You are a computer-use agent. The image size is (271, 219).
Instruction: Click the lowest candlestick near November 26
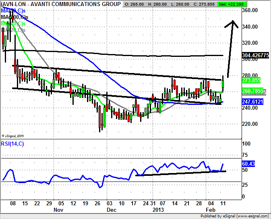(100, 118)
